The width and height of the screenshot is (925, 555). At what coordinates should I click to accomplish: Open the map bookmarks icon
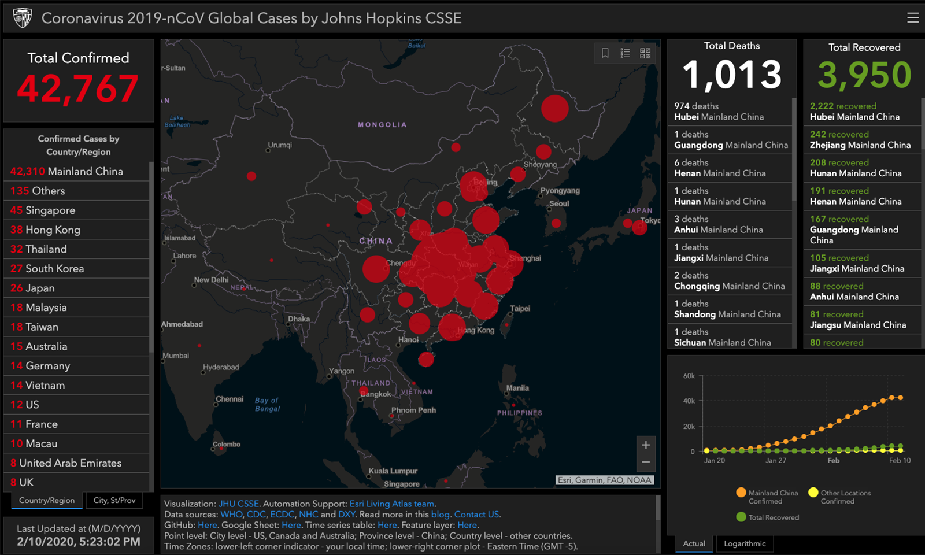(605, 53)
